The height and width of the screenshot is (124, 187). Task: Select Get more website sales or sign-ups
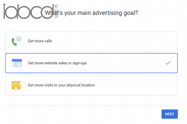pyautogui.click(x=91, y=63)
